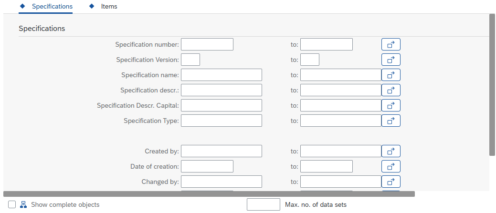Image resolution: width=496 pixels, height=213 pixels.
Task: Click the horizontal scrollbar thumb
Action: point(209,194)
